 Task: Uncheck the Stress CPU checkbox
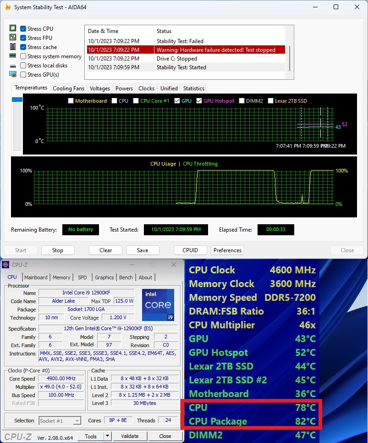[x=23, y=29]
